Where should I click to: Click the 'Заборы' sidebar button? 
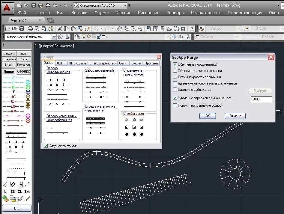pos(9,54)
